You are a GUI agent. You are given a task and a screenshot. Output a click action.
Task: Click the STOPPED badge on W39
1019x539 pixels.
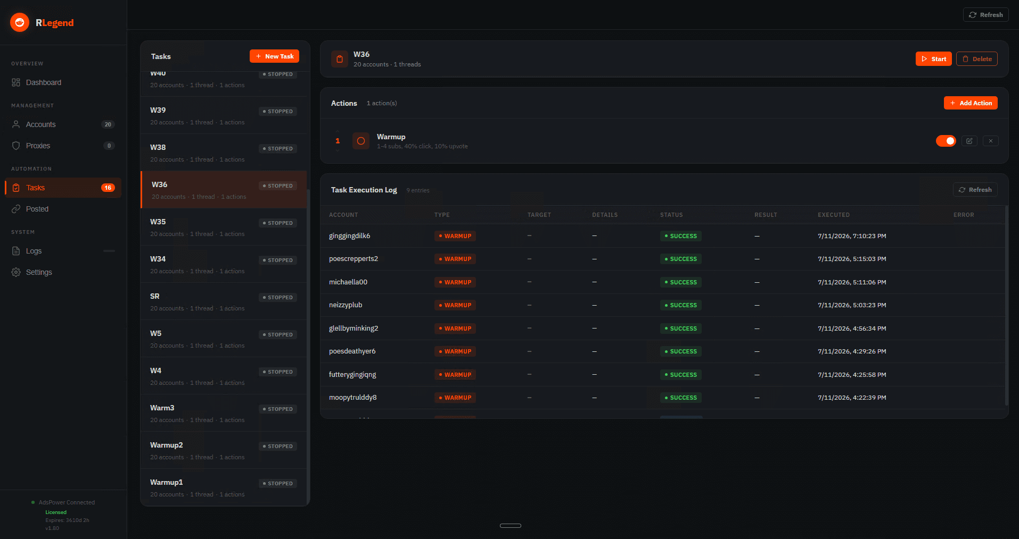click(x=278, y=112)
